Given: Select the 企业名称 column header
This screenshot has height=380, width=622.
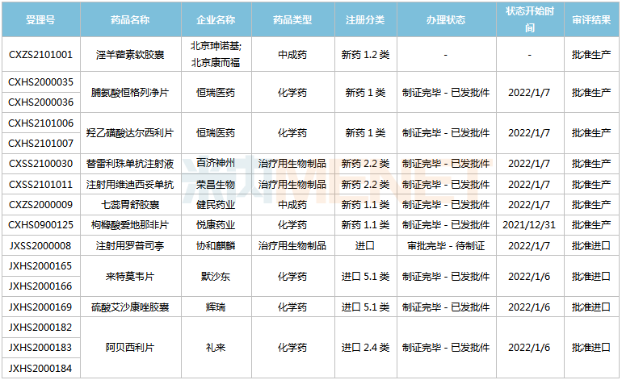Looking at the screenshot, I should [x=216, y=19].
